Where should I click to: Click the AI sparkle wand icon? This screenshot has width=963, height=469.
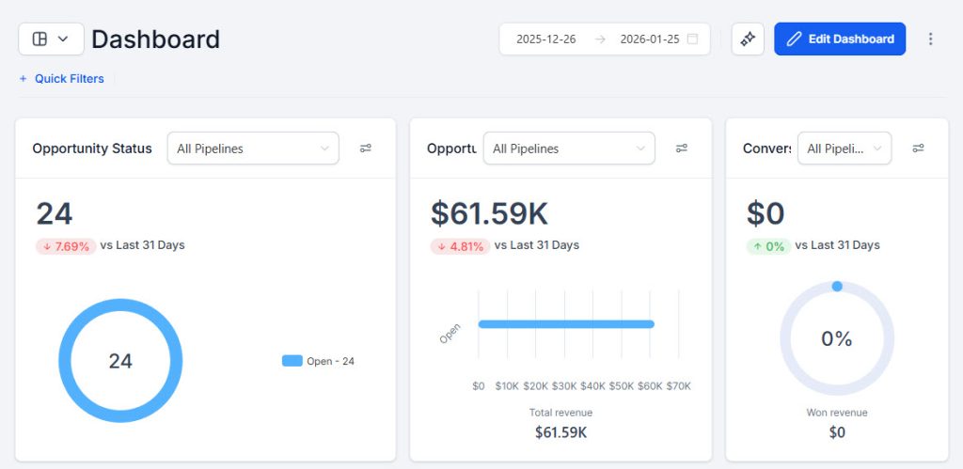click(x=748, y=39)
